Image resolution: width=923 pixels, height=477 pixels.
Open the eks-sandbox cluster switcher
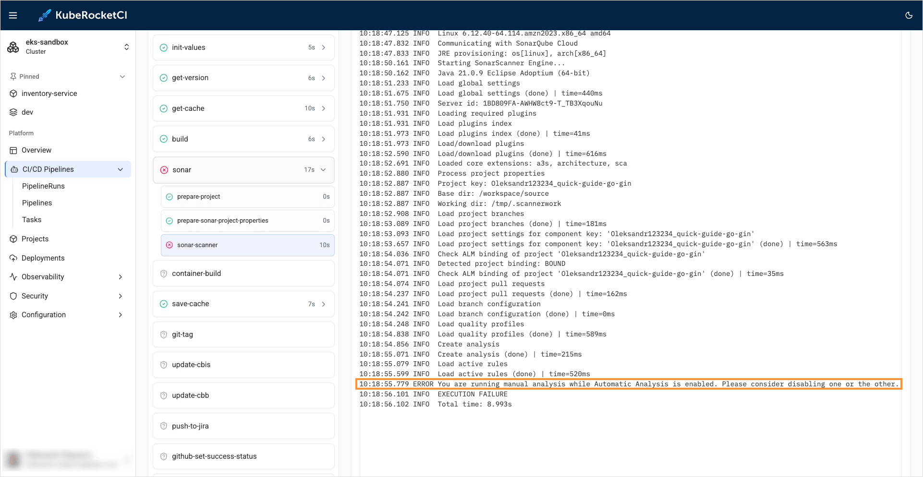pyautogui.click(x=126, y=47)
